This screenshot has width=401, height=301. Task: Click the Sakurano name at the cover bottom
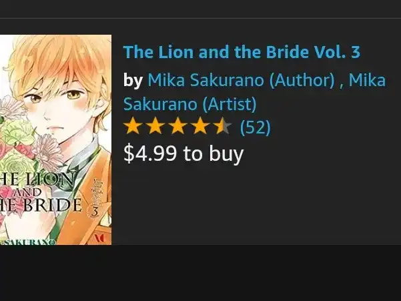29,242
